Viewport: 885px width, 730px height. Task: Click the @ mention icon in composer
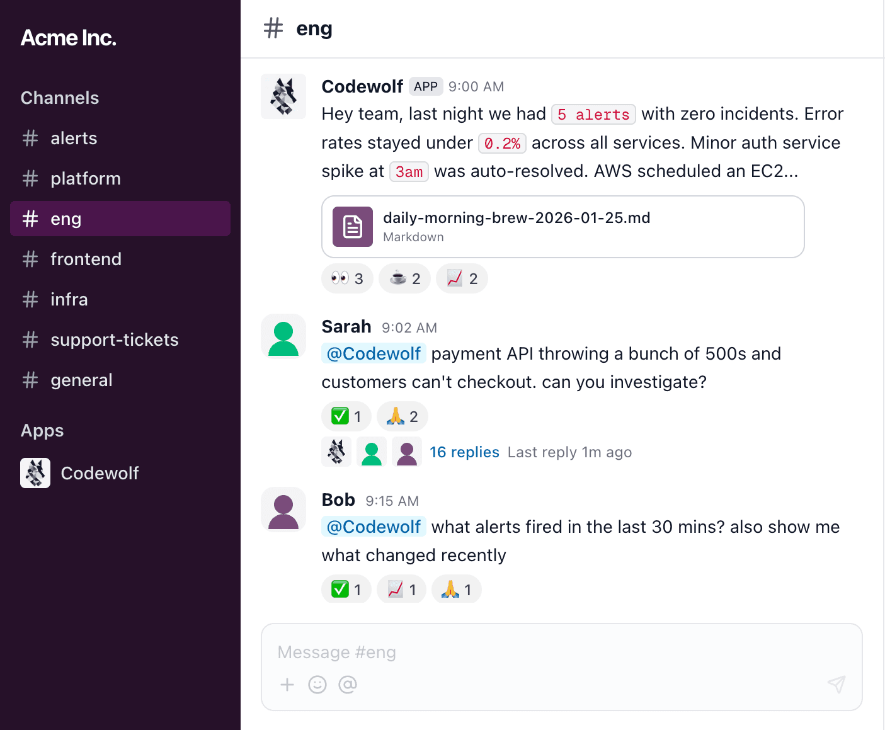[348, 685]
